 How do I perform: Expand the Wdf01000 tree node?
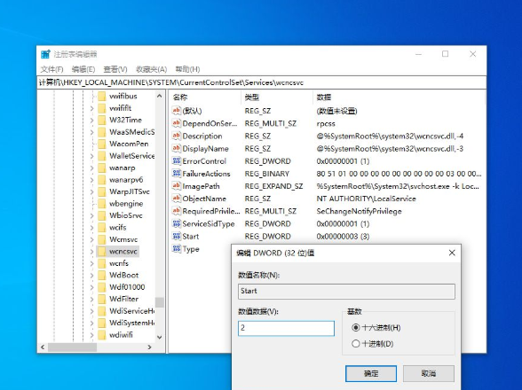[x=91, y=287]
